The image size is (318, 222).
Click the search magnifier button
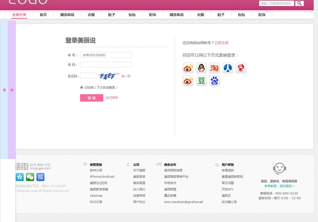(299, 3)
